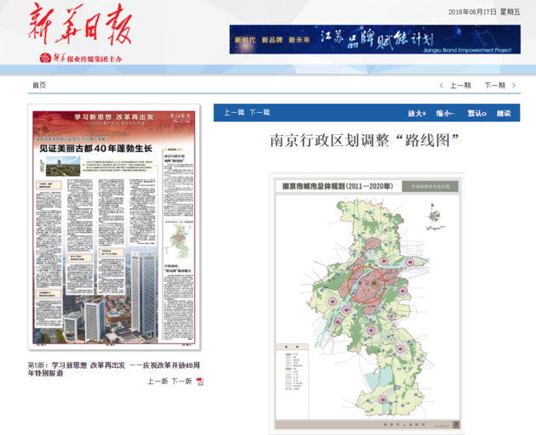
Task: Click the date 2018年08月17日 星期五
Action: click(x=484, y=12)
